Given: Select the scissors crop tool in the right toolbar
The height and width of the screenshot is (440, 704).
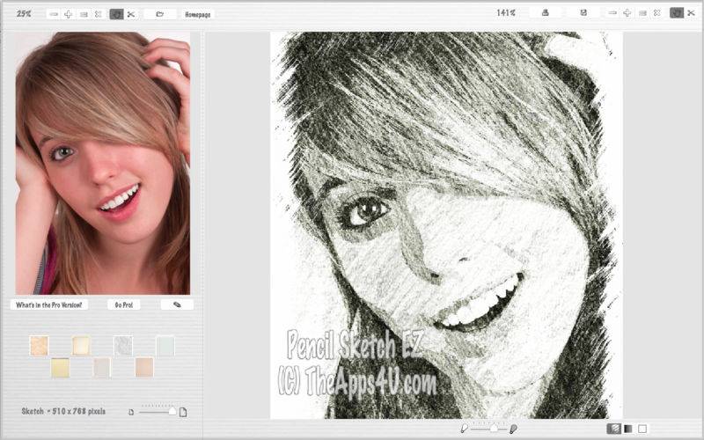Looking at the screenshot, I should [691, 13].
